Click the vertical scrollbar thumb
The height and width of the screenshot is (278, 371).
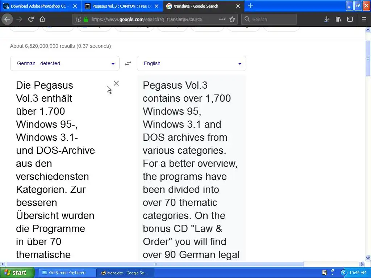368,58
